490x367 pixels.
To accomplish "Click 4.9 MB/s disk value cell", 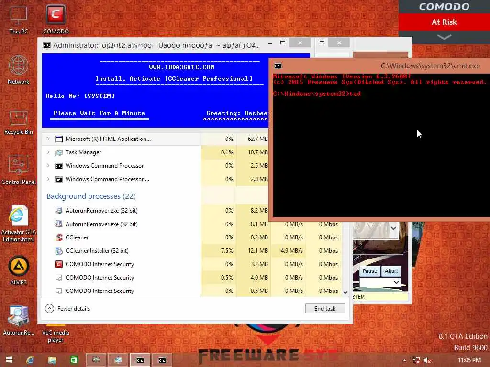I will click(x=289, y=251).
